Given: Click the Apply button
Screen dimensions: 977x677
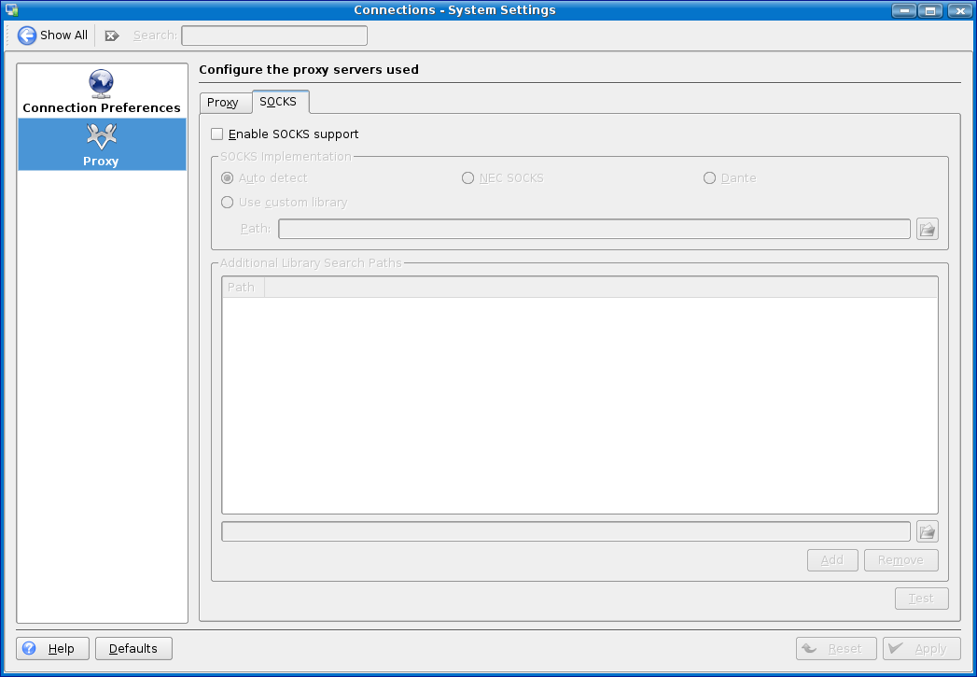Looking at the screenshot, I should tap(921, 648).
